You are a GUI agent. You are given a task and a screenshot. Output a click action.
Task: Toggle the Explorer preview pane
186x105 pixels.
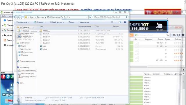click(x=120, y=22)
